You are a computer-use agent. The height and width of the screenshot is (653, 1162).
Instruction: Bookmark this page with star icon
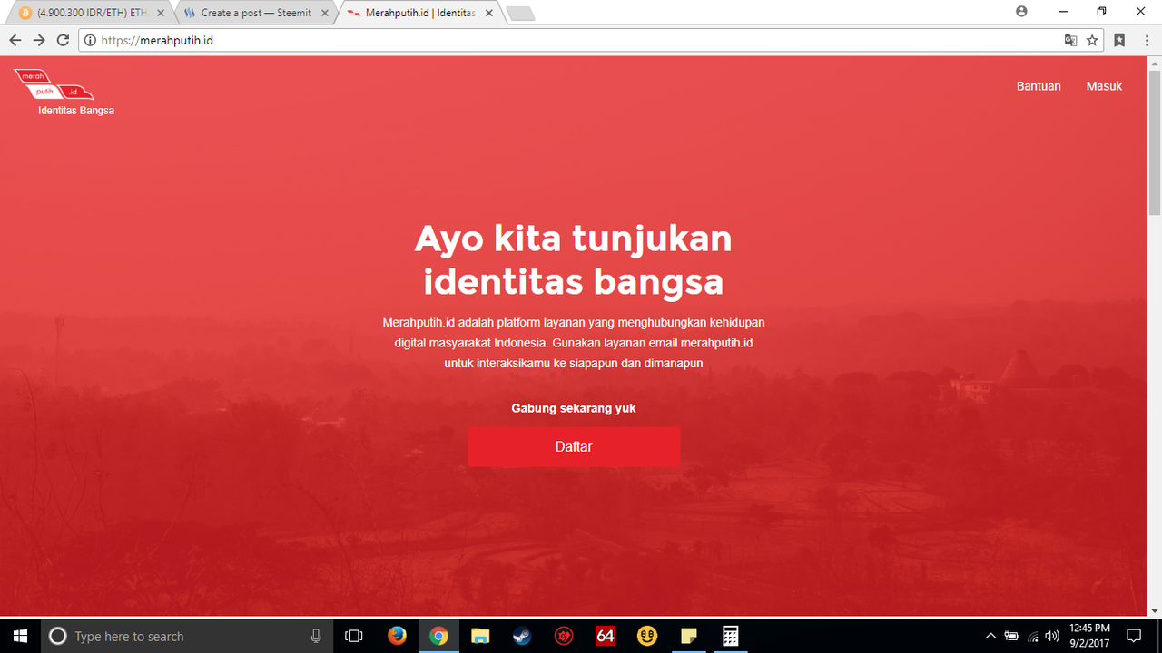pyautogui.click(x=1092, y=40)
